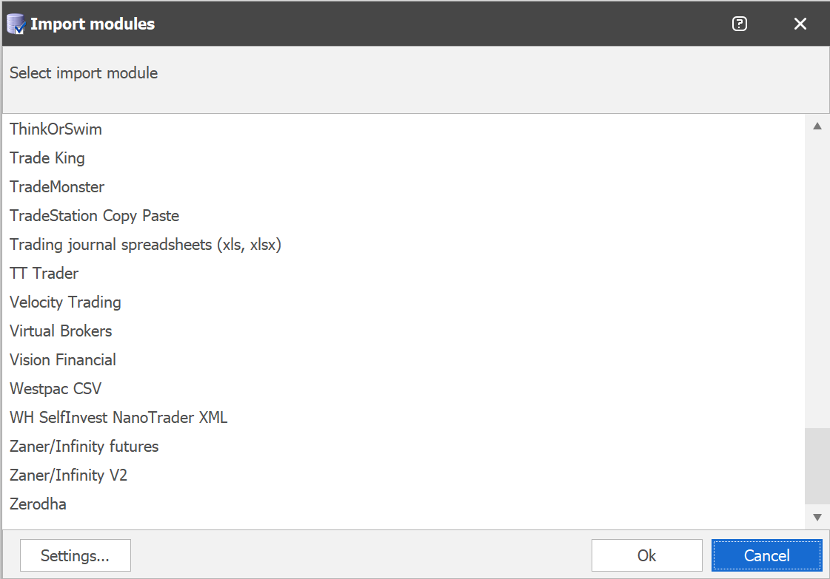Click the scrollbar up arrow
This screenshot has height=579, width=830.
(x=817, y=126)
